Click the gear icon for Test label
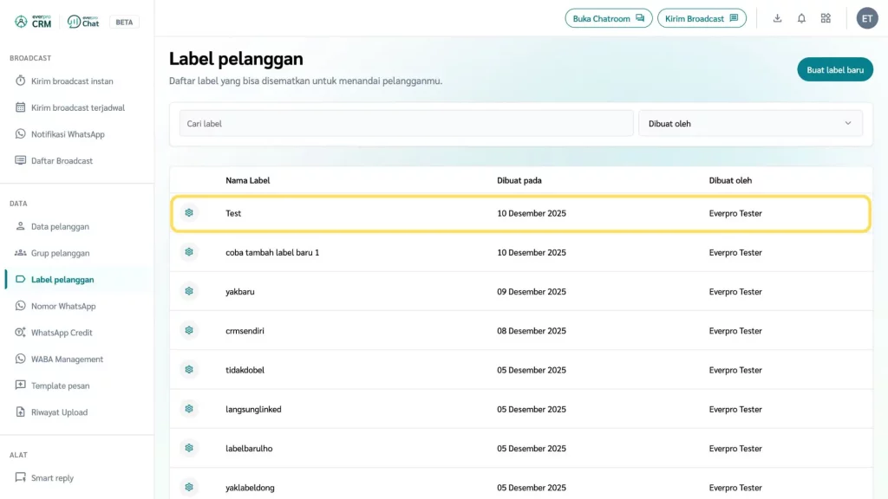 pyautogui.click(x=189, y=213)
